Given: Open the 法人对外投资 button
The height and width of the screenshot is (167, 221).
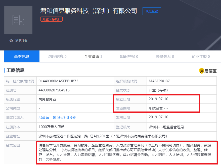Looking at the screenshot, I should [x=64, y=117].
